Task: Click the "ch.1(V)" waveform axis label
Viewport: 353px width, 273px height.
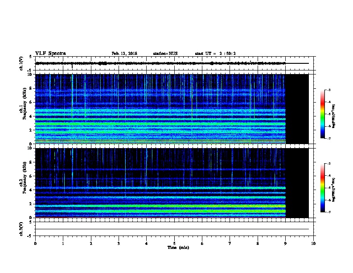Action: pyautogui.click(x=21, y=63)
